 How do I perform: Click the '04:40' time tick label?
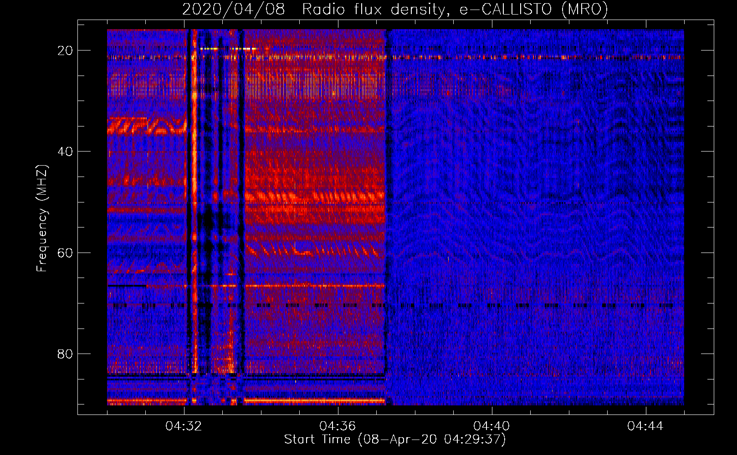tap(491, 426)
